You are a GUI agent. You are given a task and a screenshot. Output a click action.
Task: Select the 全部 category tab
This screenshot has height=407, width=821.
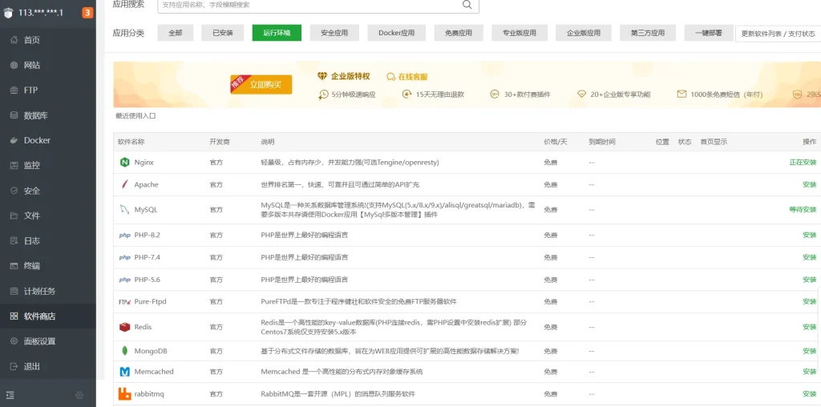click(176, 32)
